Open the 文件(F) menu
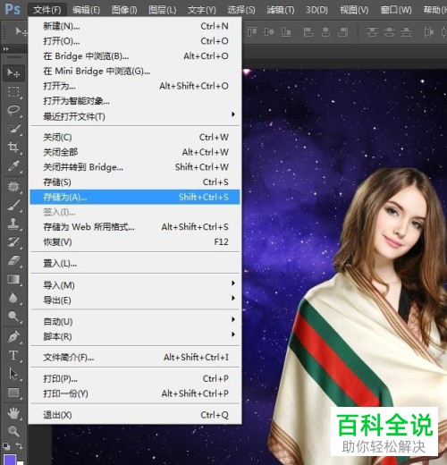This screenshot has height=465, width=447. [47, 10]
